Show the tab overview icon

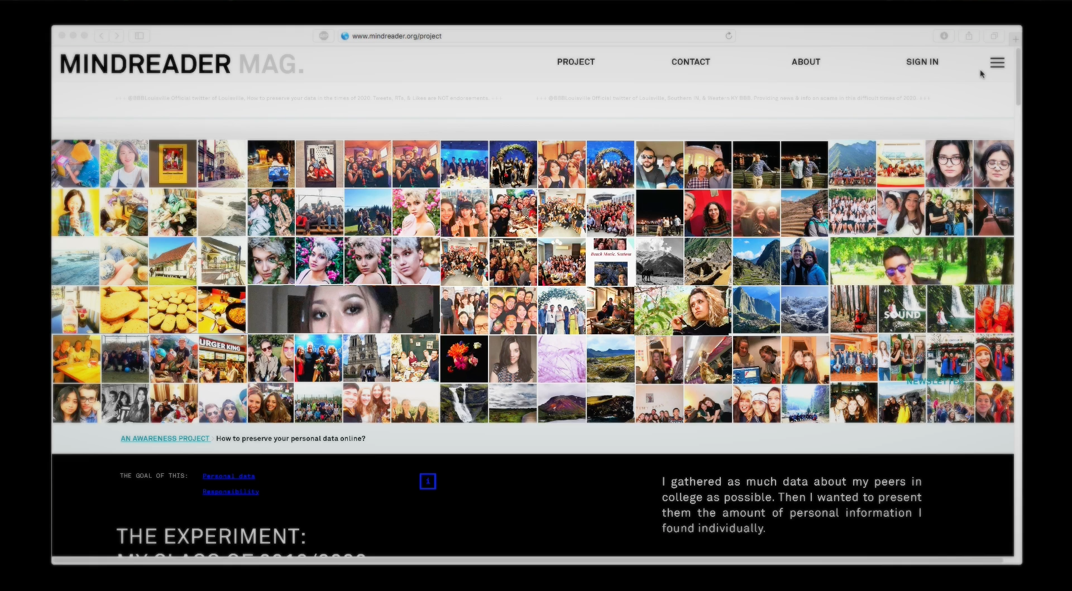click(994, 36)
